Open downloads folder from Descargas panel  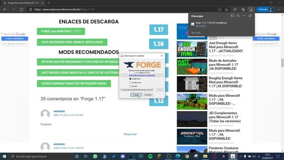[x=232, y=16]
